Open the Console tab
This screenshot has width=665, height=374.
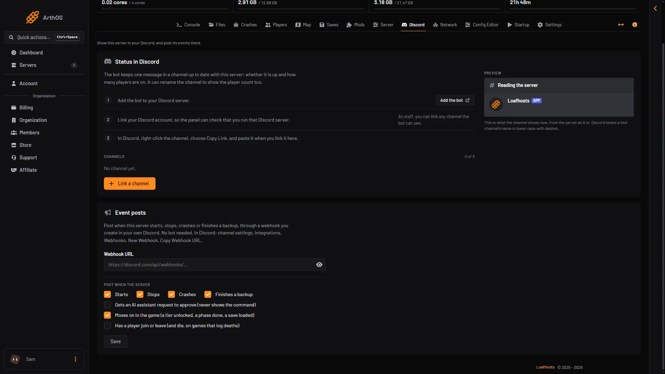tap(188, 25)
